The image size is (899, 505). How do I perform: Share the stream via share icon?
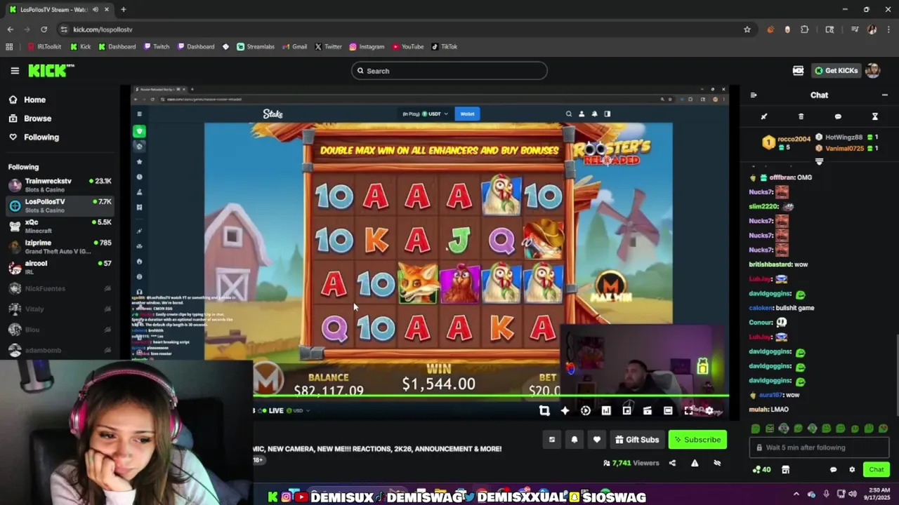pos(672,463)
